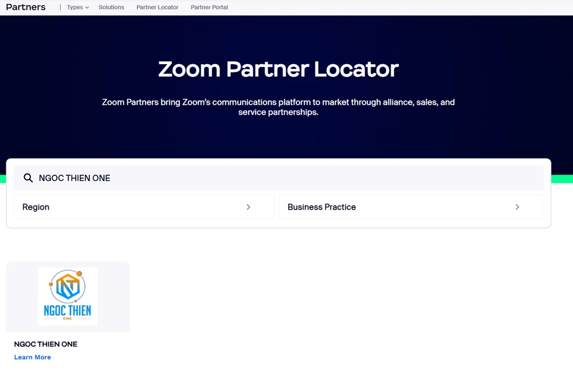Click the NGOC THIEN ONE partner name
This screenshot has height=374, width=573.
[x=45, y=344]
